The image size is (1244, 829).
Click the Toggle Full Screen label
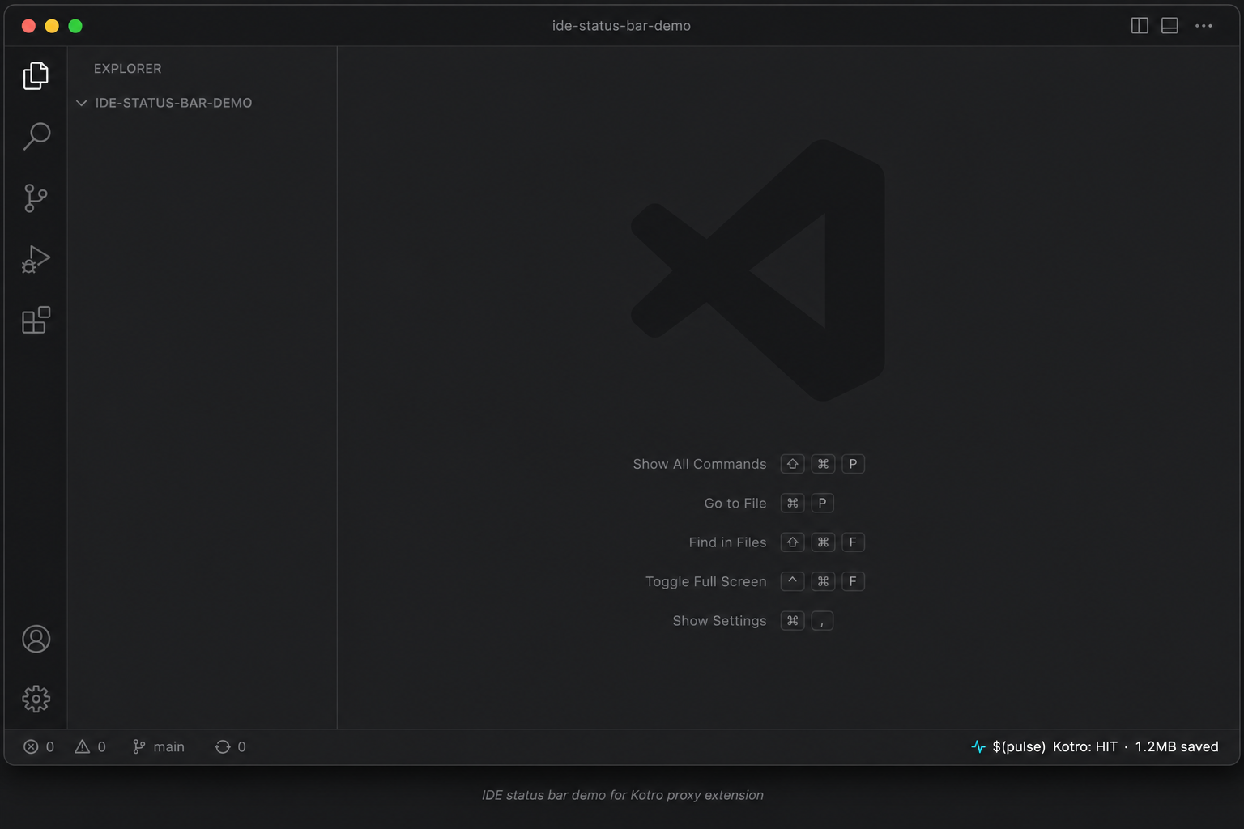coord(705,581)
